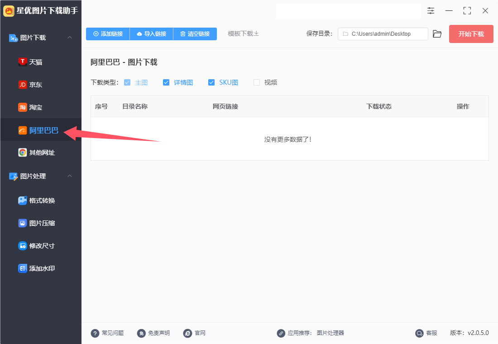Click the 没有更多数据了! message
Screen dimensions: 498x344
click(x=288, y=139)
